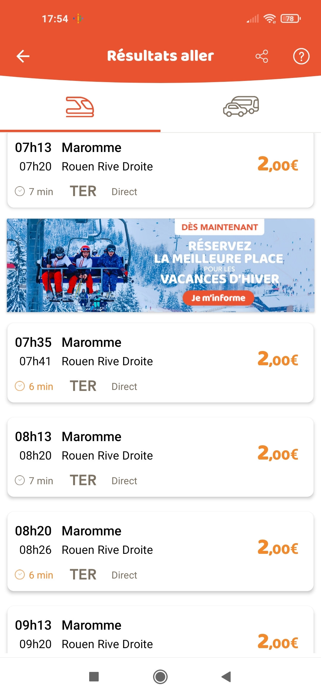The height and width of the screenshot is (696, 321).
Task: Tap the TER label on 08h13 journey
Action: point(83,480)
